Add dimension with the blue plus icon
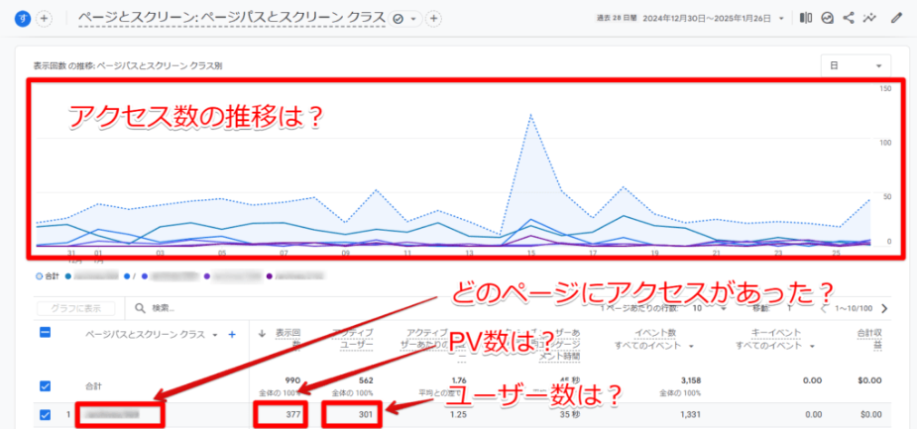This screenshot has height=429, width=917. [x=232, y=335]
